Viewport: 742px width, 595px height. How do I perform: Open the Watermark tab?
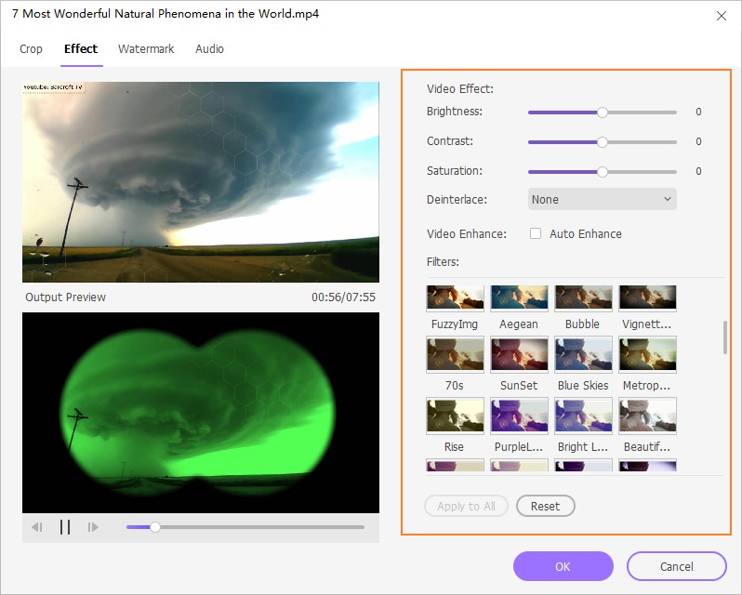tap(146, 49)
